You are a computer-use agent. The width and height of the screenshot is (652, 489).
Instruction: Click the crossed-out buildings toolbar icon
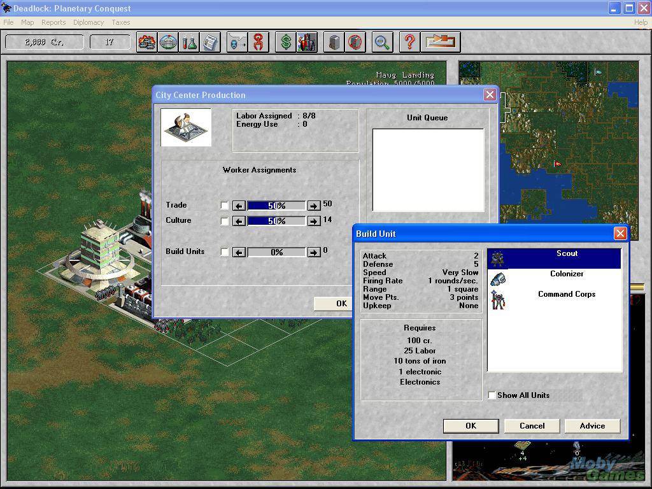pos(355,42)
